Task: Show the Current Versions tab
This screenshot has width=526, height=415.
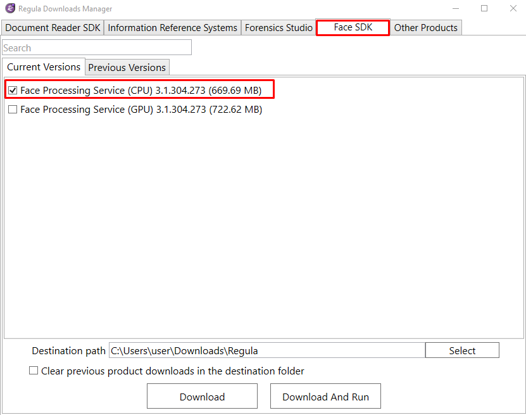Action: click(44, 67)
